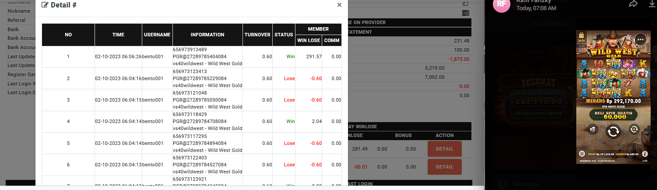Click the forward arrow icon in chat header
The height and width of the screenshot is (190, 657).
[633, 4]
